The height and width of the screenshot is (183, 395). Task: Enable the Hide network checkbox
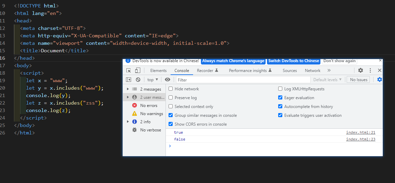(171, 89)
